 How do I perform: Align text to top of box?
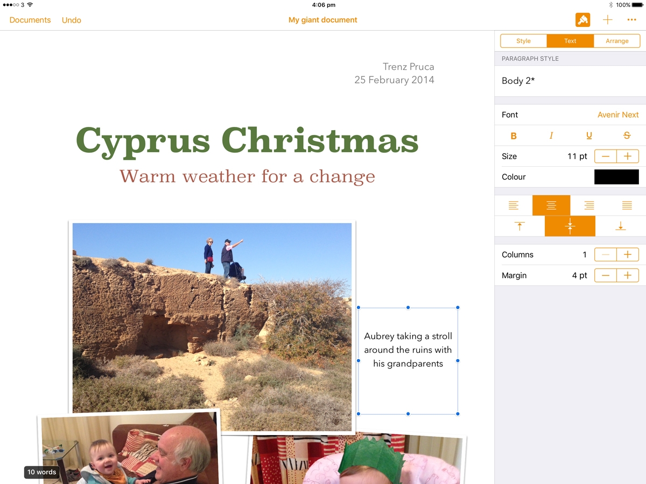[519, 226]
